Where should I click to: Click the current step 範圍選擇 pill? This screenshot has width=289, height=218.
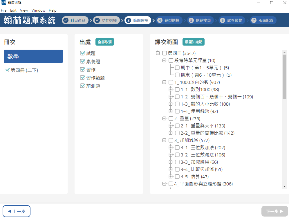click(x=138, y=20)
